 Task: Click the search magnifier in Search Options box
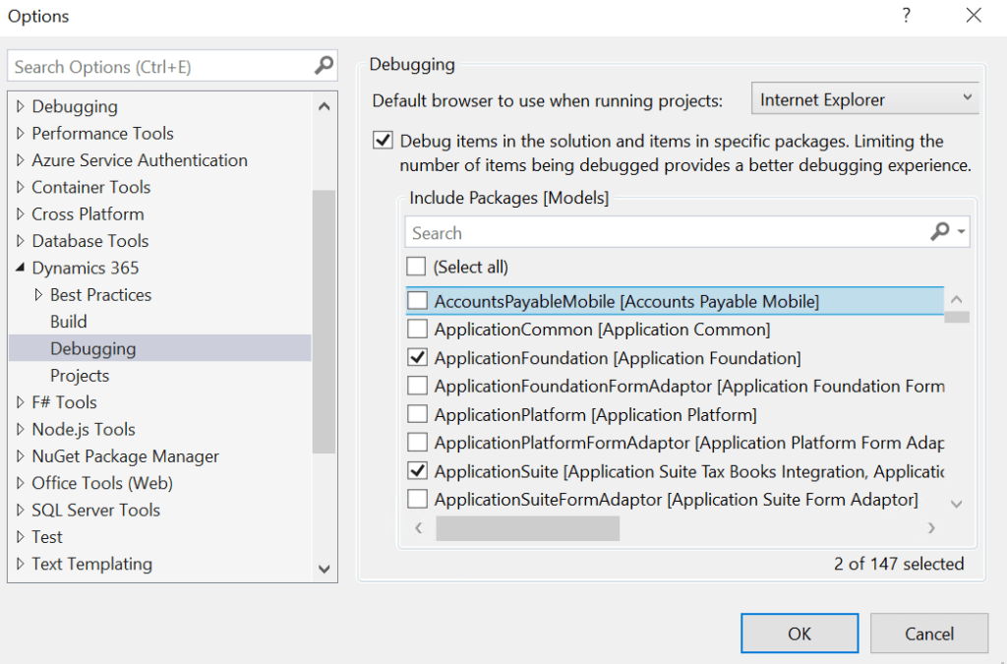[324, 66]
